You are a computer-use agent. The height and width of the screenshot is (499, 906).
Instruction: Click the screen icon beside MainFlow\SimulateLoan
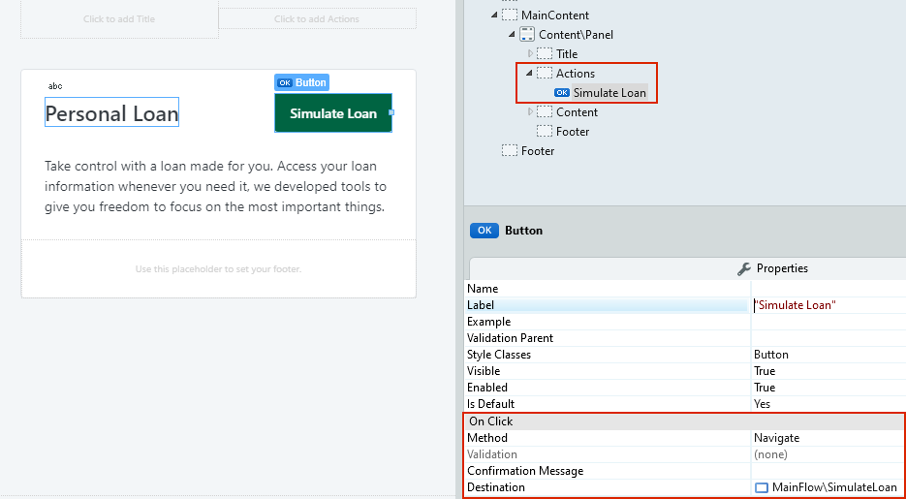[761, 487]
